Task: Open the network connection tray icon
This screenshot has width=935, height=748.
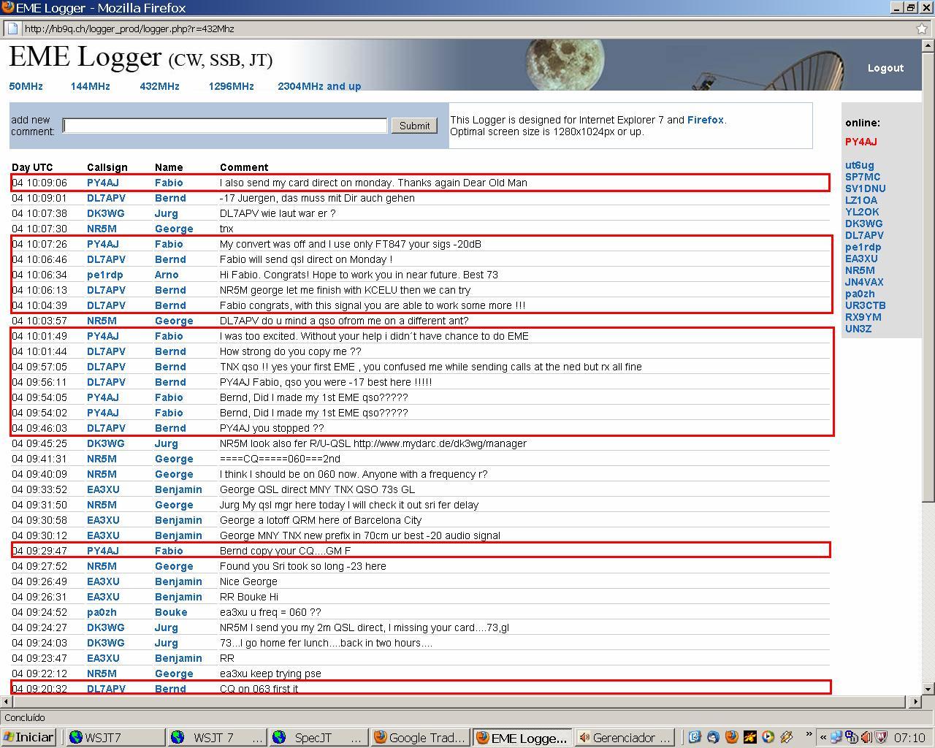Action: 838,737
